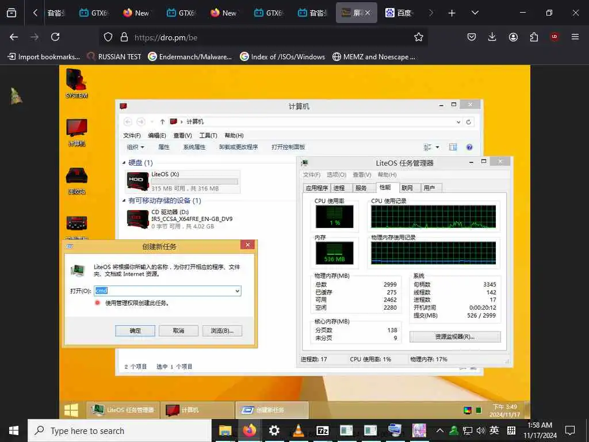The width and height of the screenshot is (589, 442).
Task: Toggle the preview pane icon in 计算机 window
Action: pyautogui.click(x=453, y=147)
